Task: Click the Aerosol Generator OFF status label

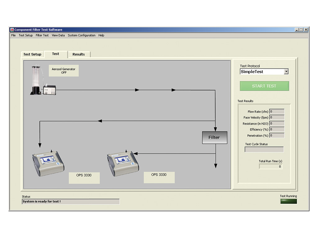Action: [64, 71]
